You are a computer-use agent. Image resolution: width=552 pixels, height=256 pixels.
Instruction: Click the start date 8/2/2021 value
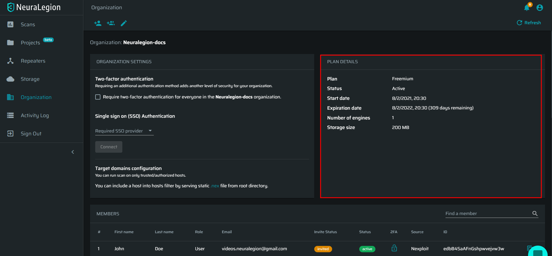(409, 98)
